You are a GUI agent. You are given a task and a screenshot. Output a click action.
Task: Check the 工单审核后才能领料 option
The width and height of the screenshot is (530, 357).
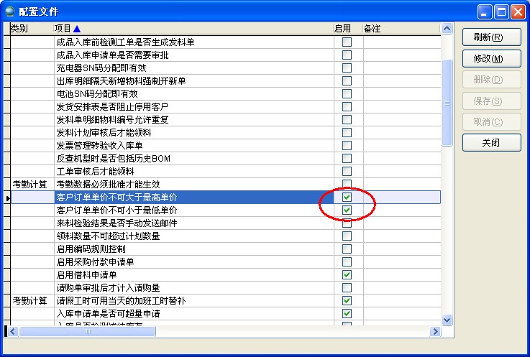click(x=347, y=171)
